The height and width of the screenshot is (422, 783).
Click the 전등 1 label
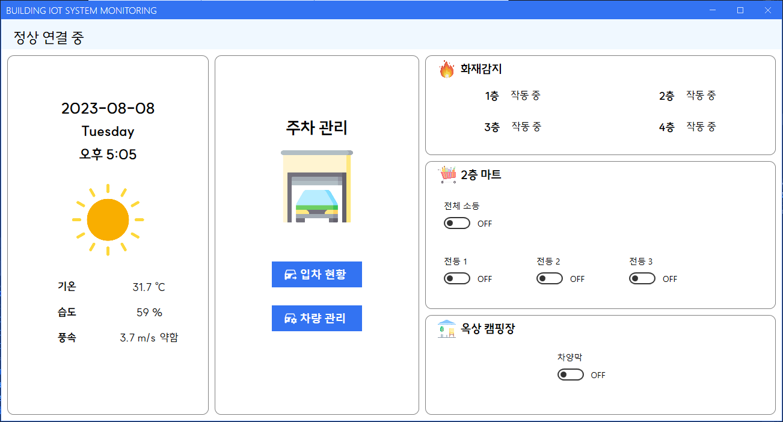tap(455, 261)
